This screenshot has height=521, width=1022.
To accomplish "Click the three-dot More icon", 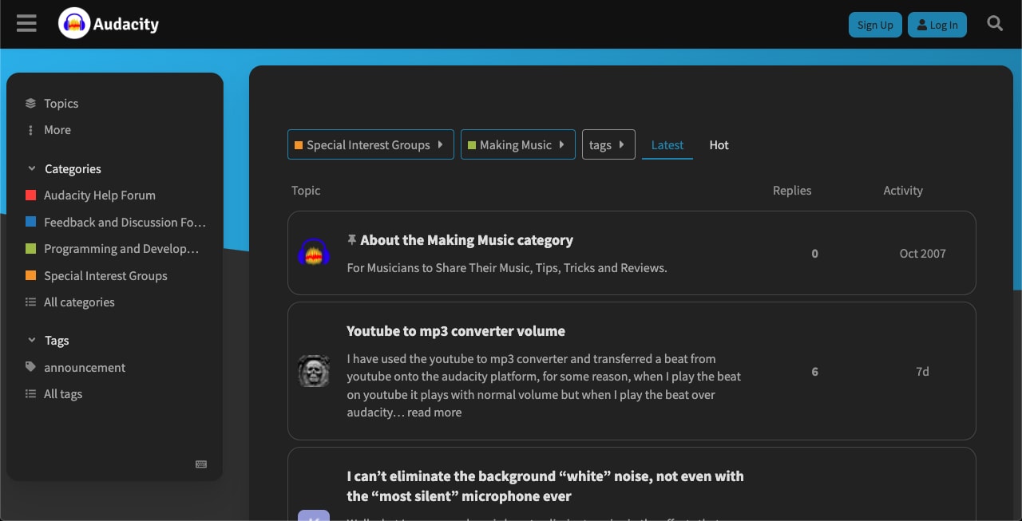I will (x=30, y=130).
